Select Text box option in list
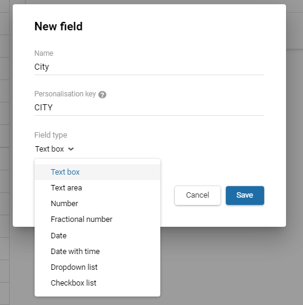 pos(97,172)
